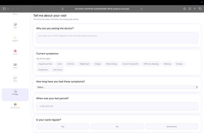Toggle the Safari sidebar icon
This screenshot has height=133, width=204.
point(4,9)
